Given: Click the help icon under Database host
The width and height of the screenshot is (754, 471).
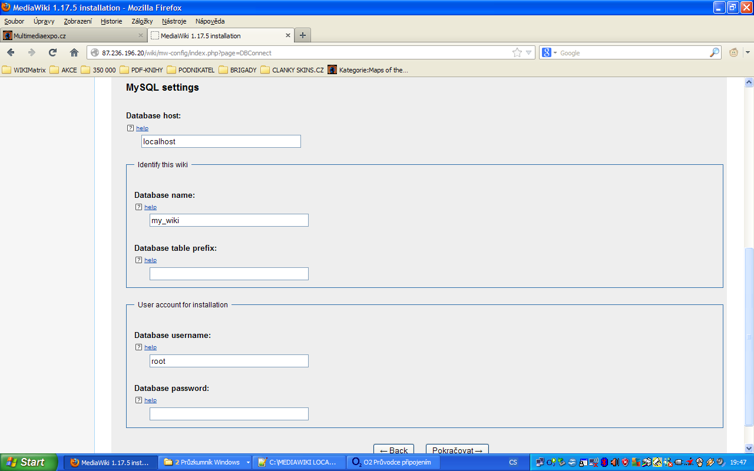Looking at the screenshot, I should click(x=131, y=128).
